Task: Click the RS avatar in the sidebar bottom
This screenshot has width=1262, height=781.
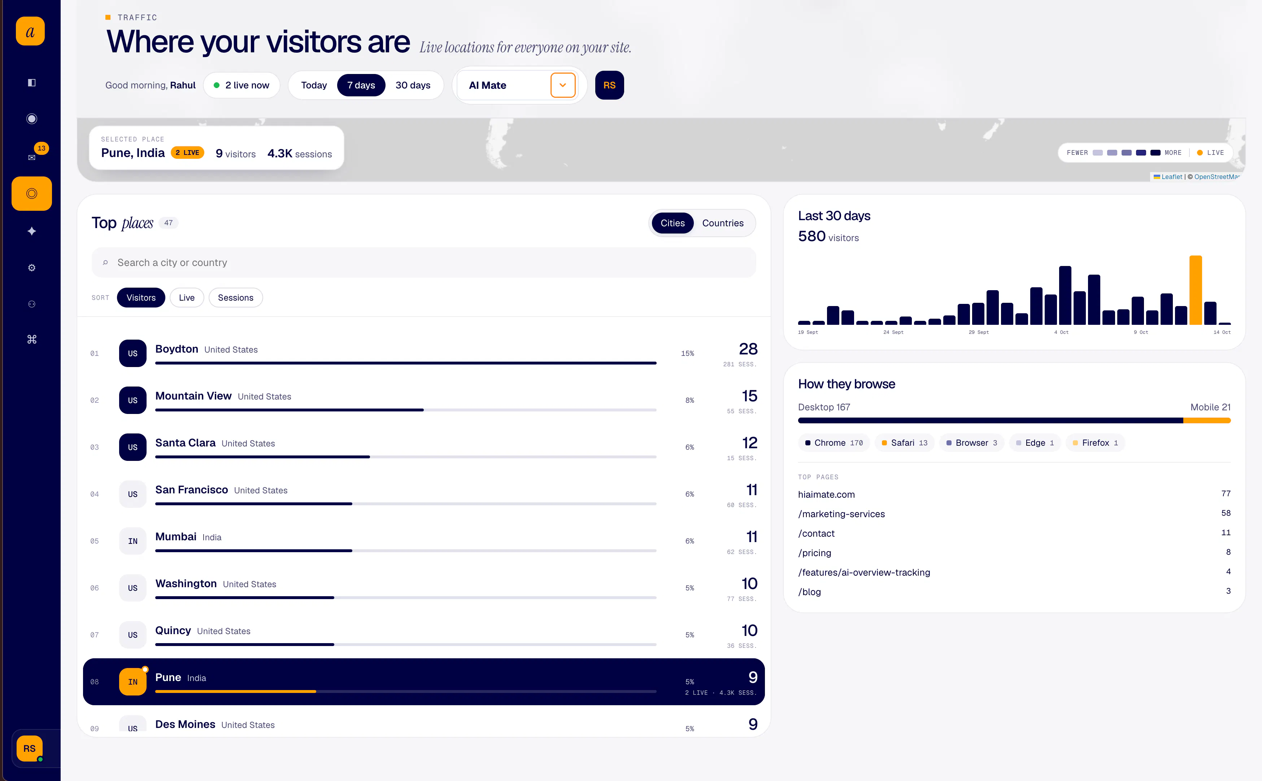Action: coord(30,749)
